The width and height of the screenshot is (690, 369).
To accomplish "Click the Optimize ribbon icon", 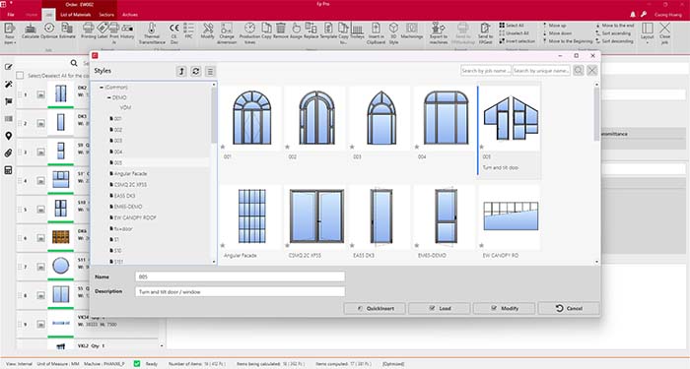I will [49, 31].
